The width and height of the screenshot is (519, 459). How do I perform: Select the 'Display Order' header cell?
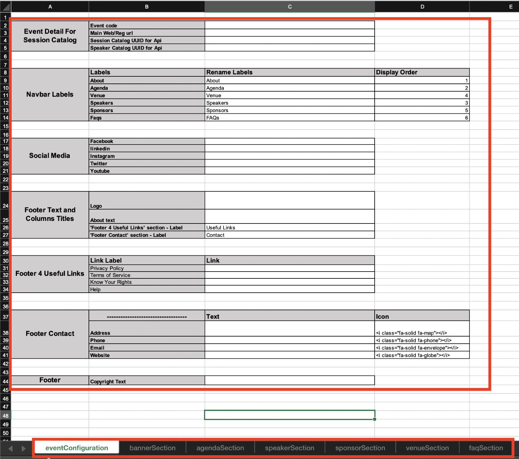tap(422, 72)
